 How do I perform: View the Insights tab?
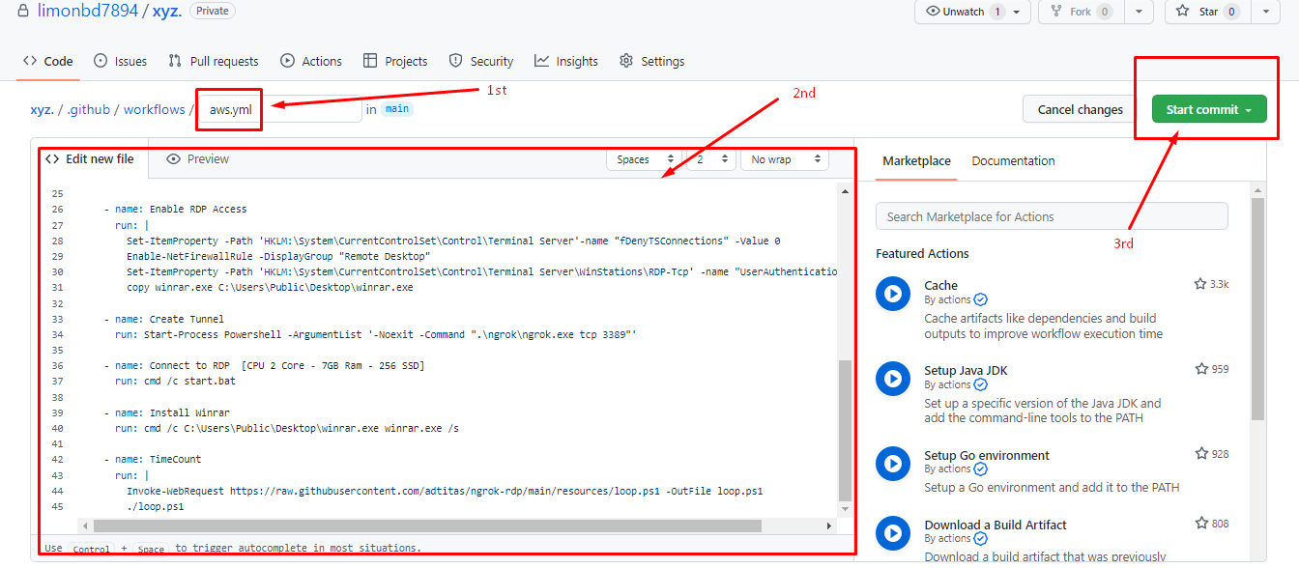[566, 61]
